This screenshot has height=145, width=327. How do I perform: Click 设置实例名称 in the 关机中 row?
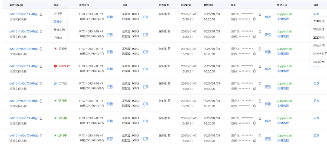(18, 54)
